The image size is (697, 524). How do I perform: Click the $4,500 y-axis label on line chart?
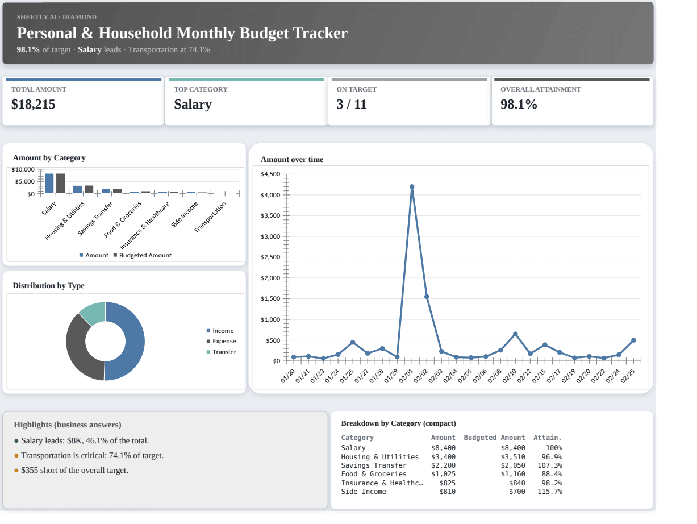click(270, 174)
